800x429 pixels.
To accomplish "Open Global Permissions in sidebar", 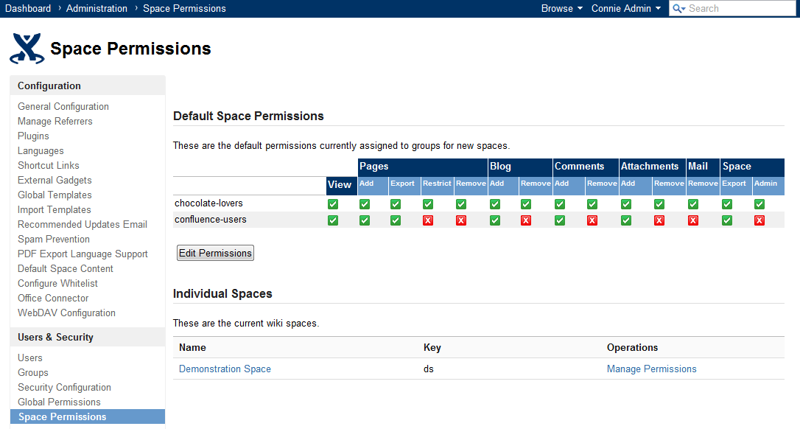I will tap(59, 402).
